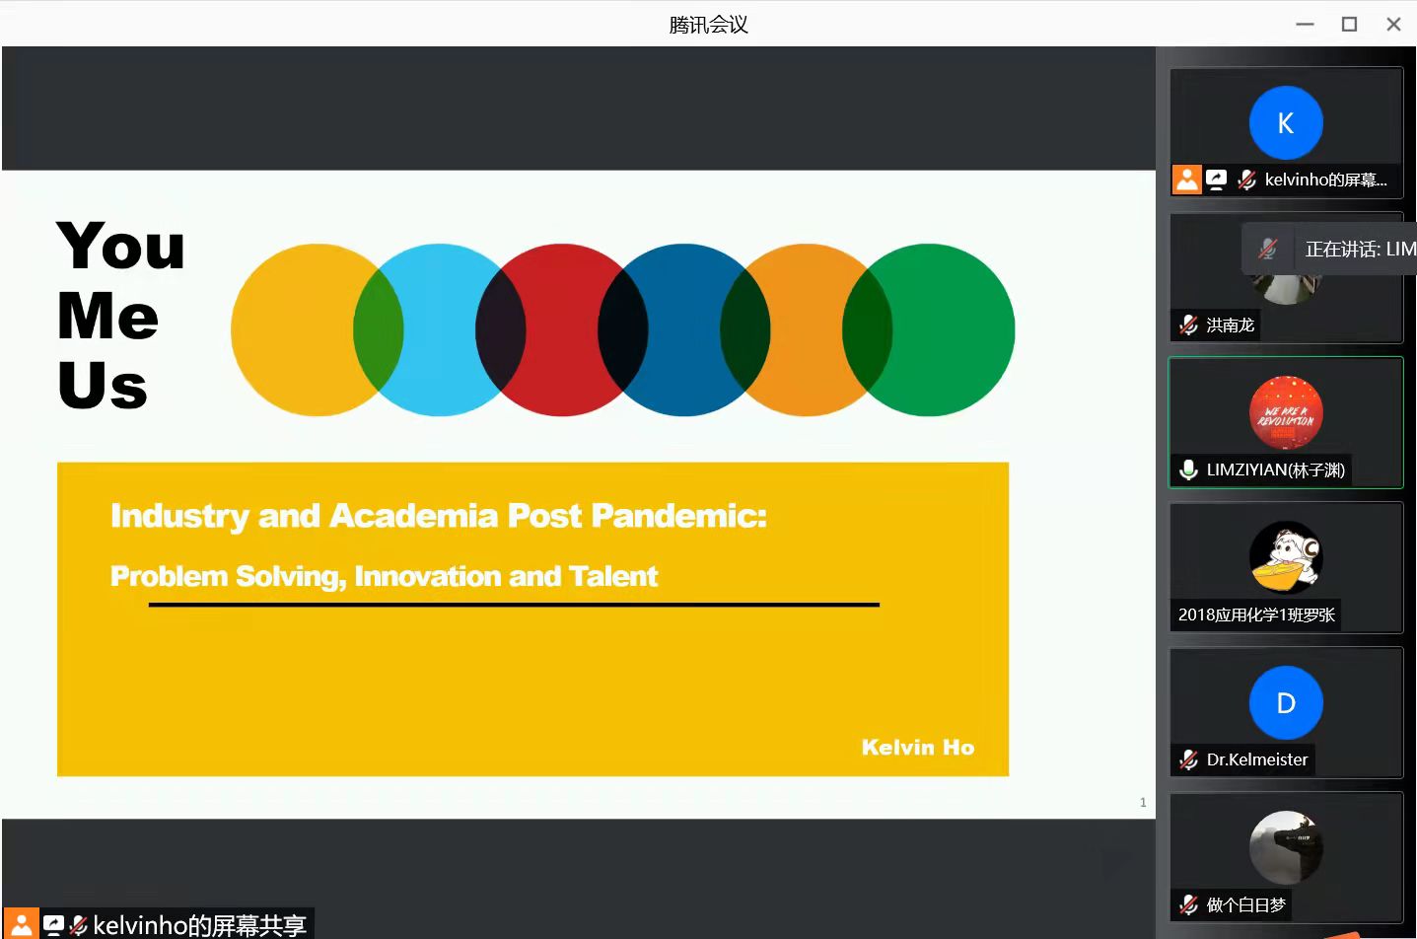Click the 洪南龙 name label
The image size is (1417, 939).
(x=1230, y=325)
